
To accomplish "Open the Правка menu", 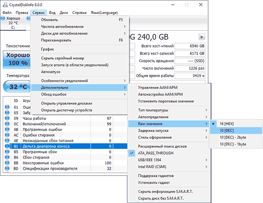I will (22, 13).
